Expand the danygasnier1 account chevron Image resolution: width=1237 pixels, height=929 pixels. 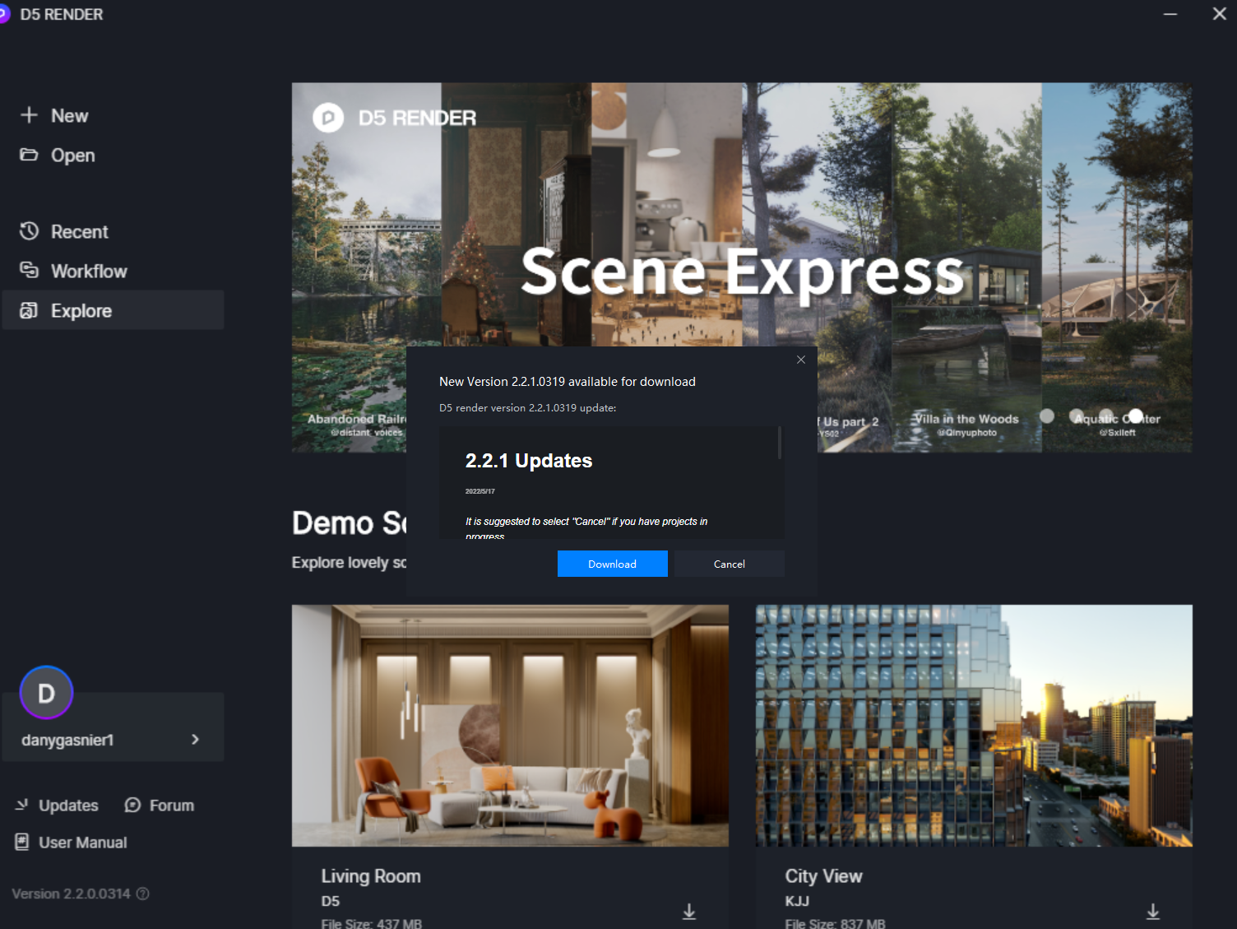pyautogui.click(x=195, y=739)
